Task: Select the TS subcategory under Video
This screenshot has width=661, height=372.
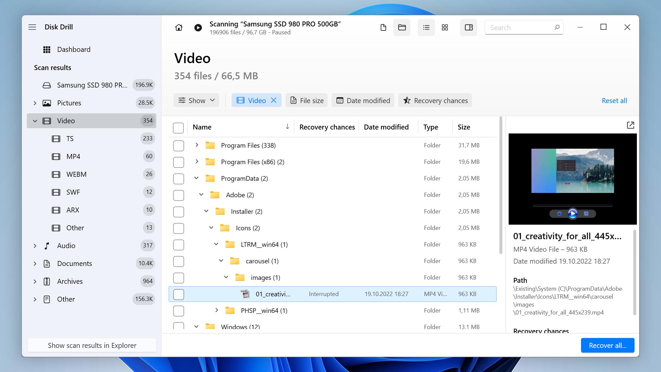Action: click(x=70, y=138)
